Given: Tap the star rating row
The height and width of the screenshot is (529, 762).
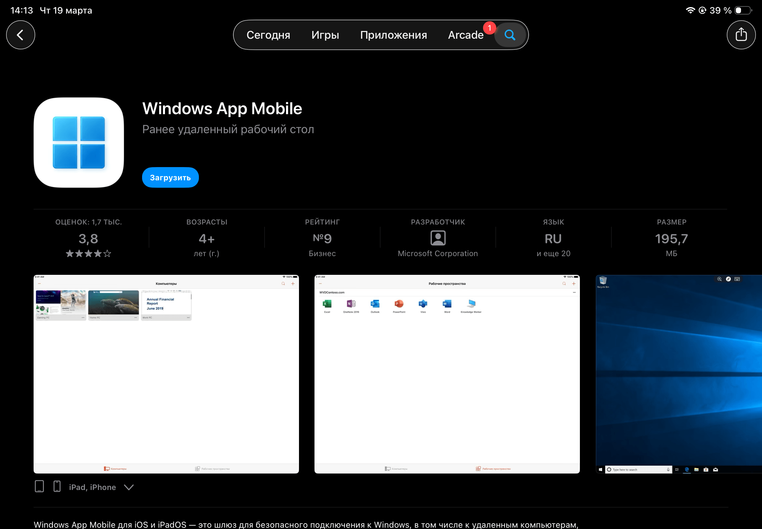Looking at the screenshot, I should pos(88,254).
